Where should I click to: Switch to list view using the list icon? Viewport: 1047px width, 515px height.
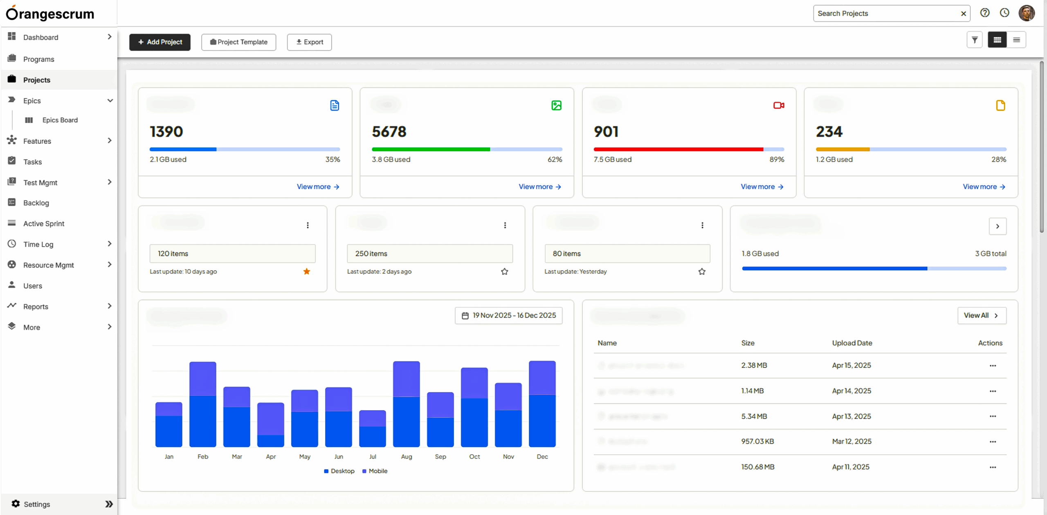(x=1017, y=40)
